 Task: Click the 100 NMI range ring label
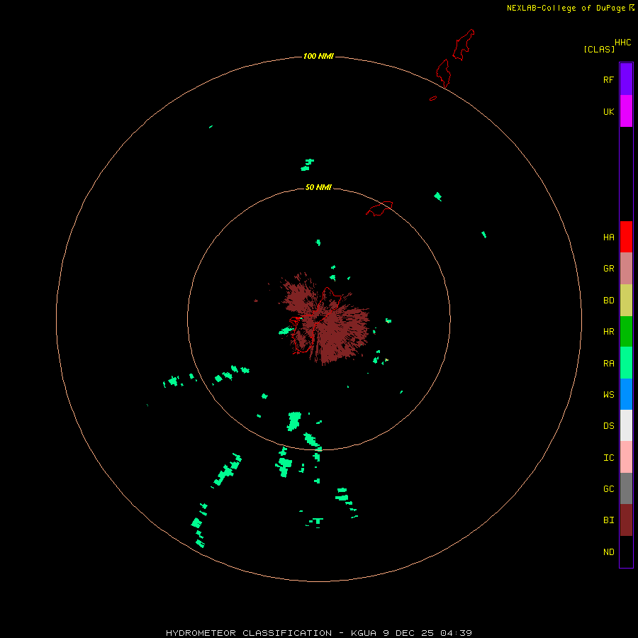pos(318,56)
